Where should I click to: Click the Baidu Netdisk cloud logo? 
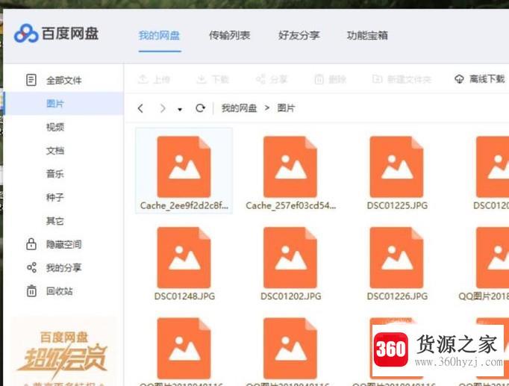[26, 34]
